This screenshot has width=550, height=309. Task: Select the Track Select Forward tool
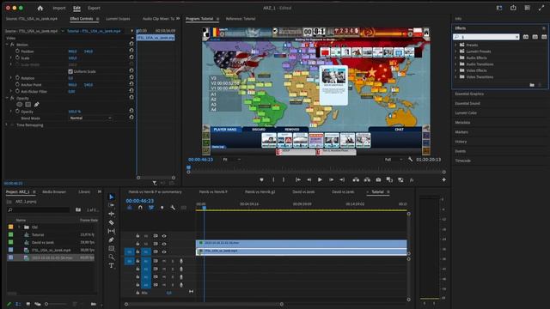point(112,205)
